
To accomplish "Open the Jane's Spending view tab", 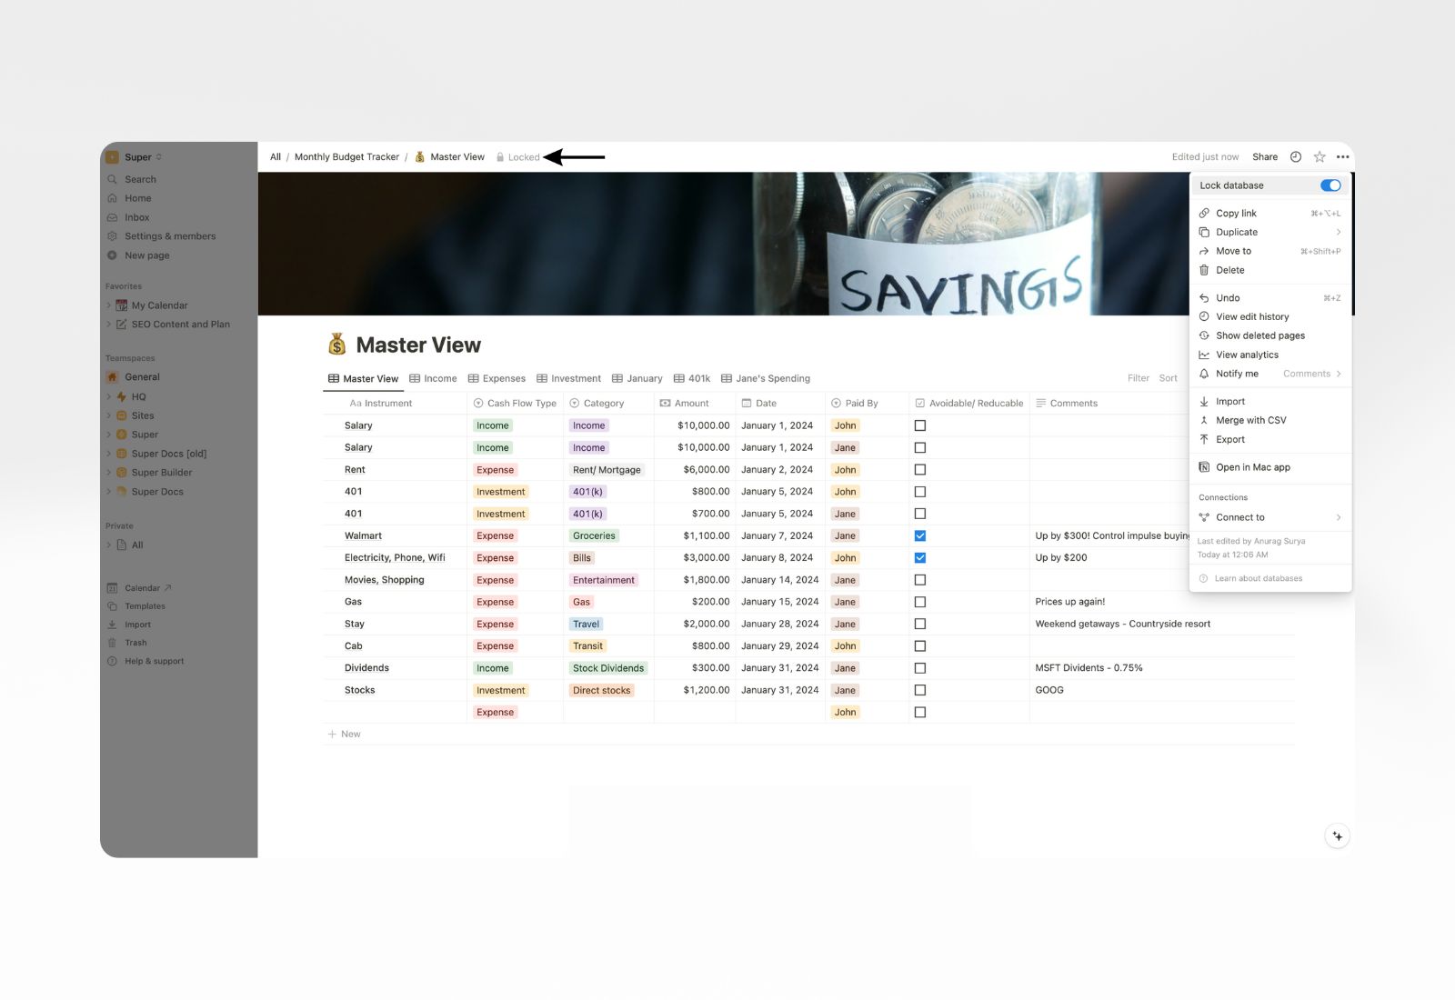I will (x=766, y=378).
